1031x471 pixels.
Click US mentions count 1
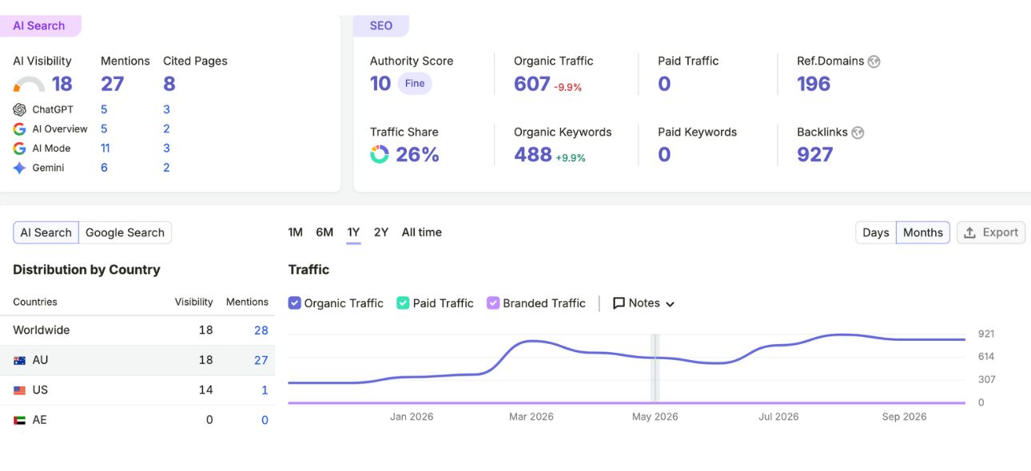click(x=265, y=390)
